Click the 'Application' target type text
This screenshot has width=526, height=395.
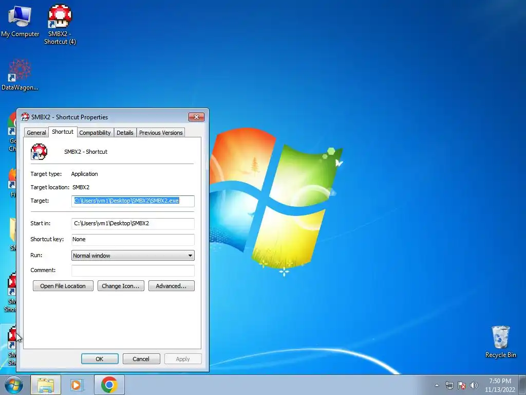84,174
